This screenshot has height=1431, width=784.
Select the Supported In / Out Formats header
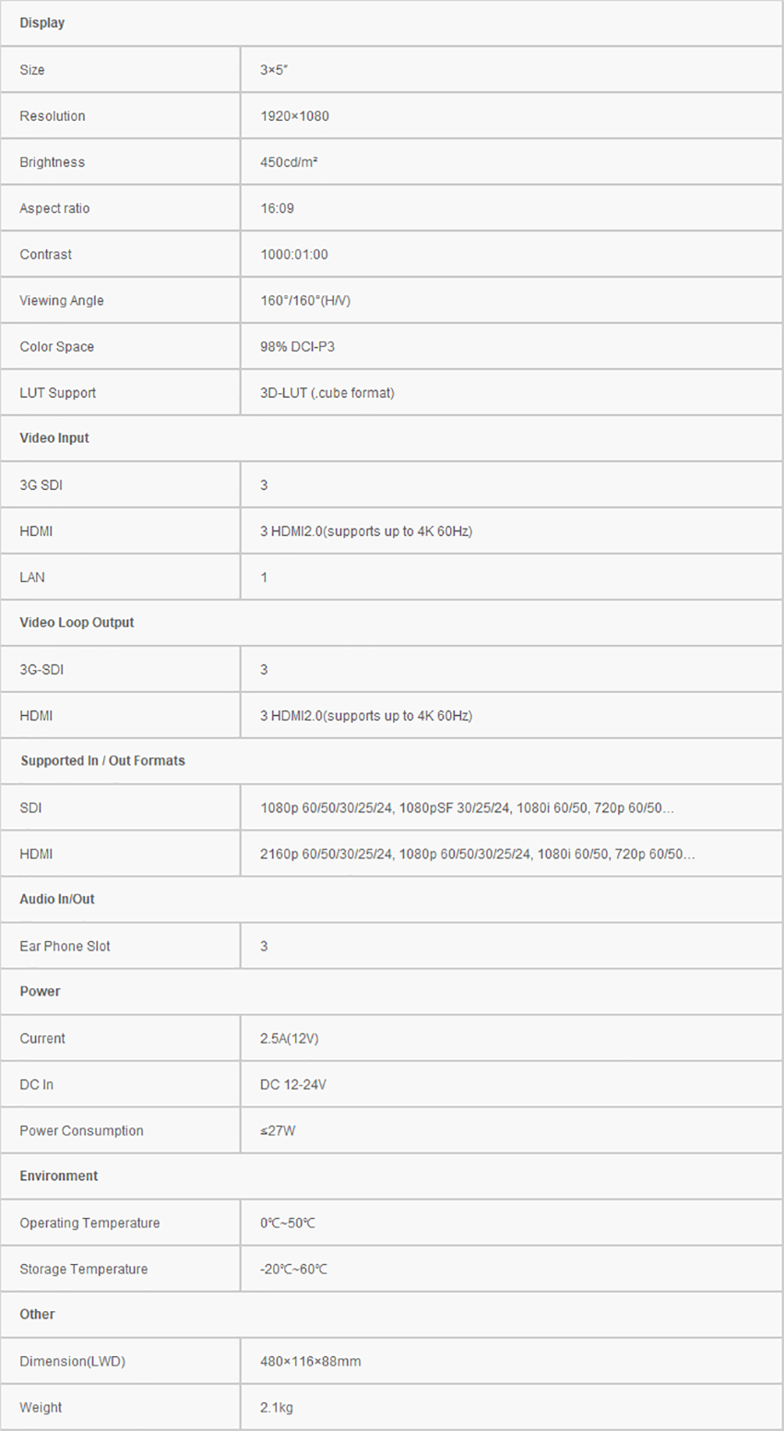(102, 761)
